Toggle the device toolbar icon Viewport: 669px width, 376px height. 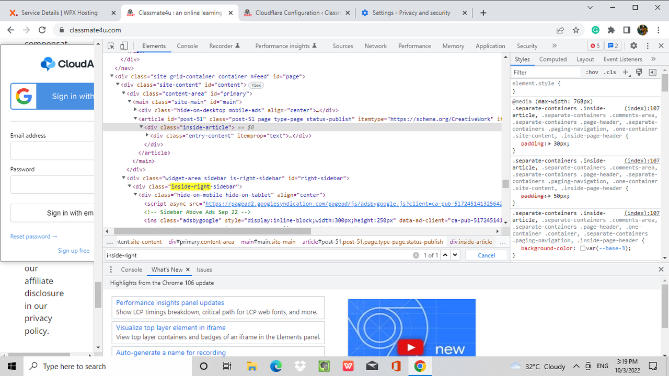[124, 46]
